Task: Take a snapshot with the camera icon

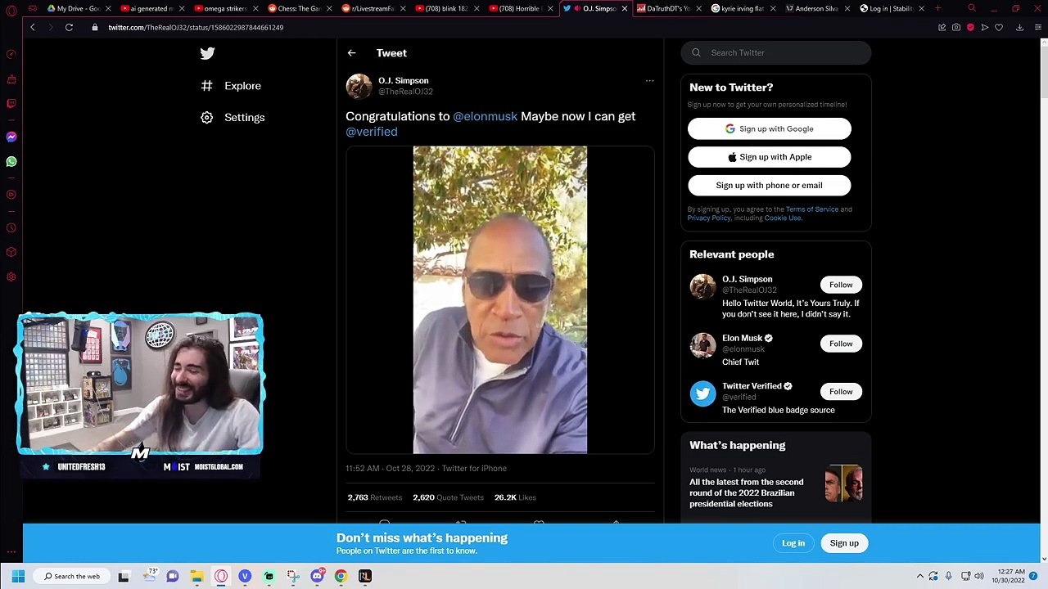Action: (x=956, y=27)
